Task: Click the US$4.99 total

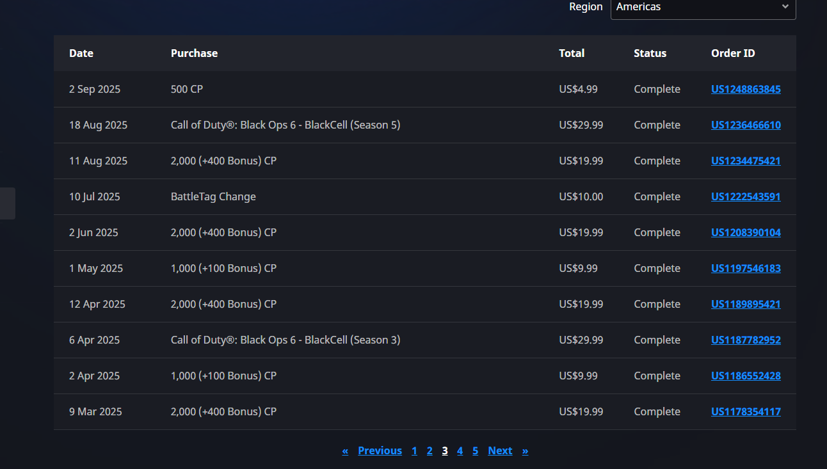Action: [578, 89]
